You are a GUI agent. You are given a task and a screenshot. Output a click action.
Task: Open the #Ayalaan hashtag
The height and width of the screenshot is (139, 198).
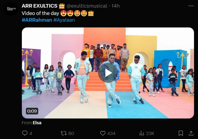coord(64,20)
